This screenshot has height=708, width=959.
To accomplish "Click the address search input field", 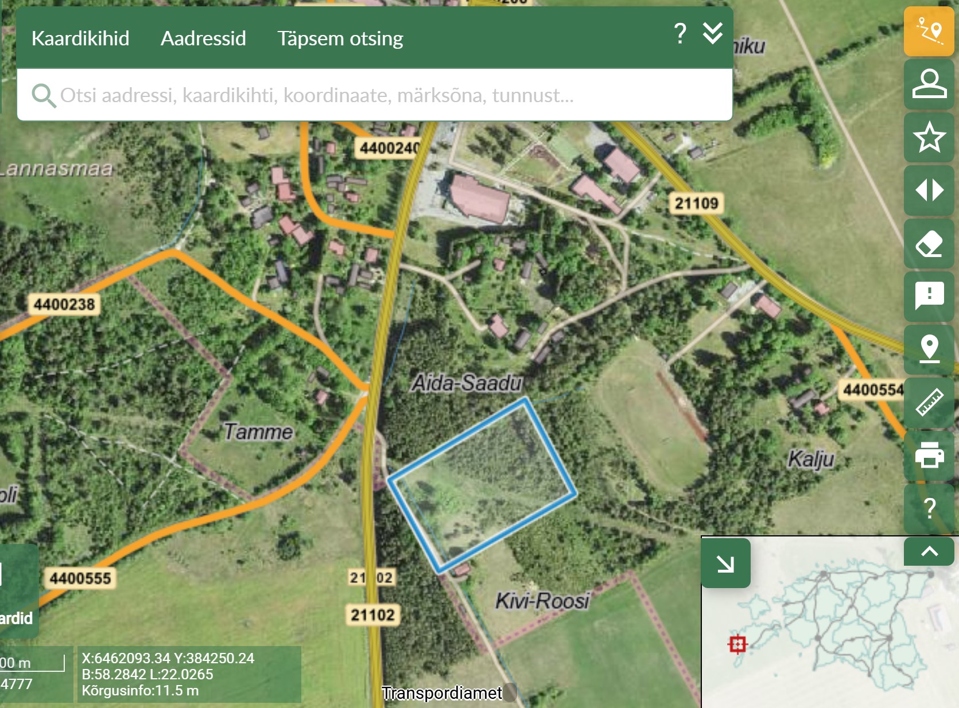I will pos(373,95).
